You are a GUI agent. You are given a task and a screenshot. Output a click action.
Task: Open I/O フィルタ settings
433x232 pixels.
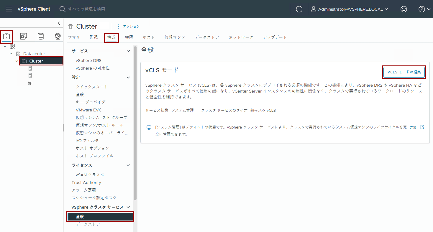[87, 140]
